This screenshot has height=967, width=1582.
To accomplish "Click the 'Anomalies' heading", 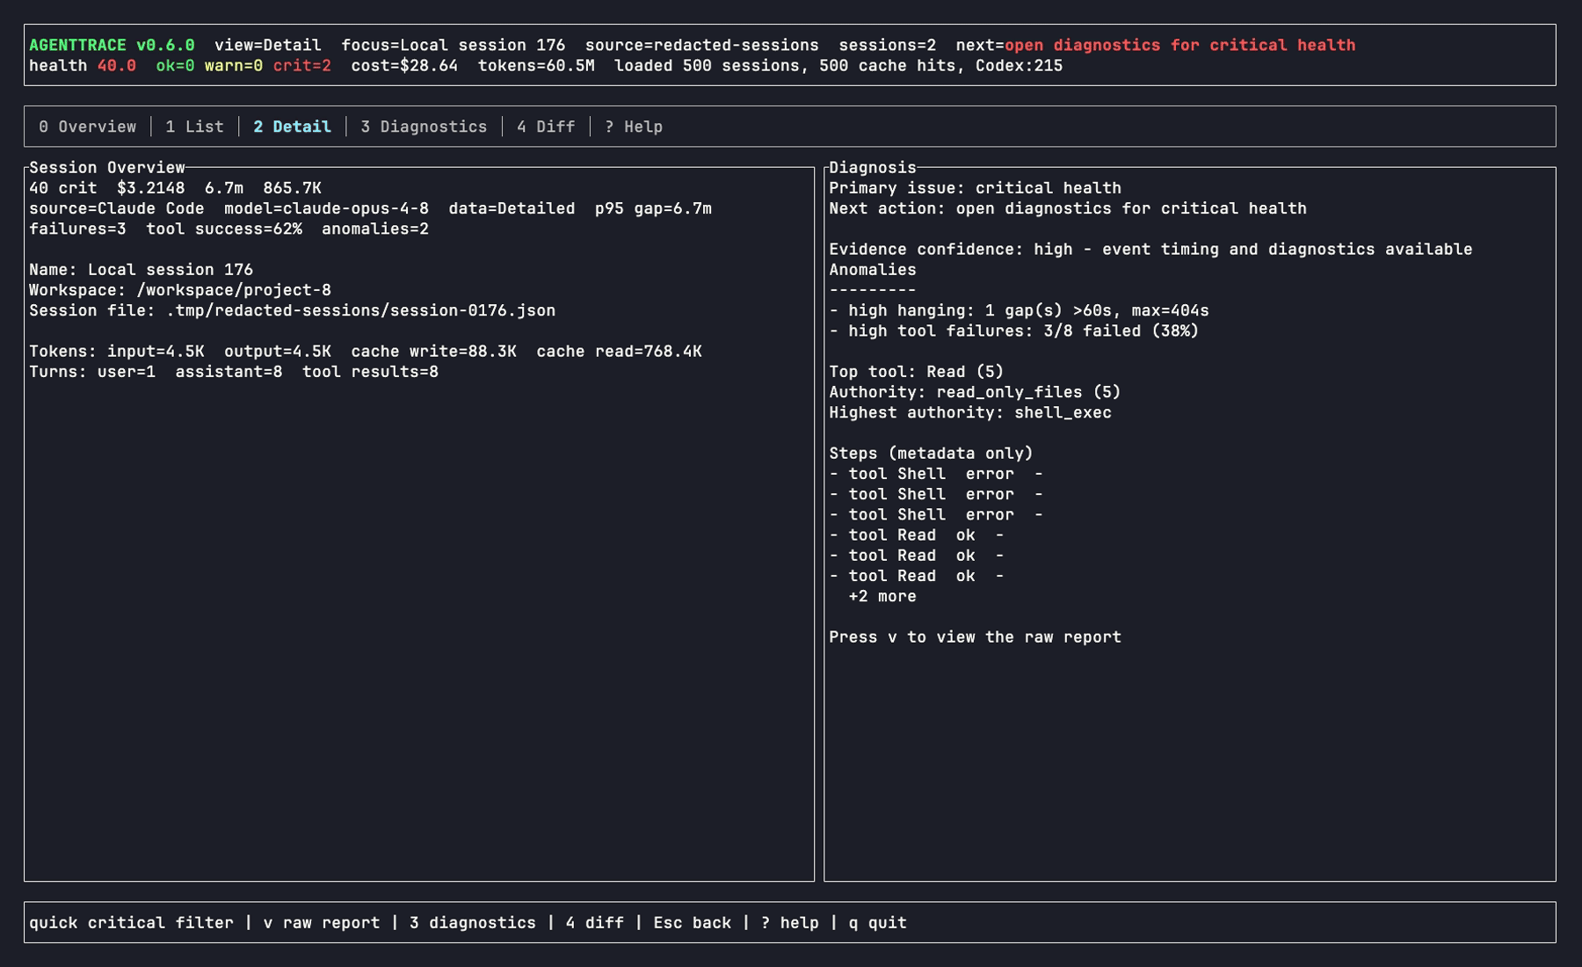I will [873, 270].
